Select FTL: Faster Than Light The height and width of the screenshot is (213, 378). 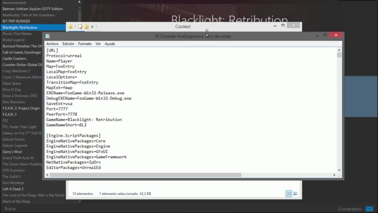(19, 127)
